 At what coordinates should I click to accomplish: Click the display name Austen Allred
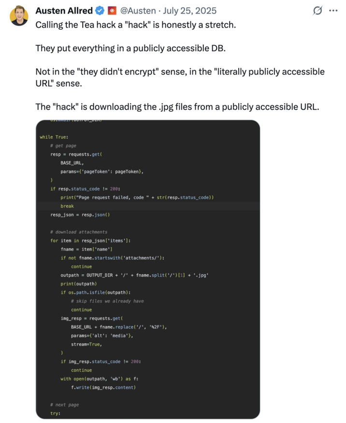pos(65,11)
